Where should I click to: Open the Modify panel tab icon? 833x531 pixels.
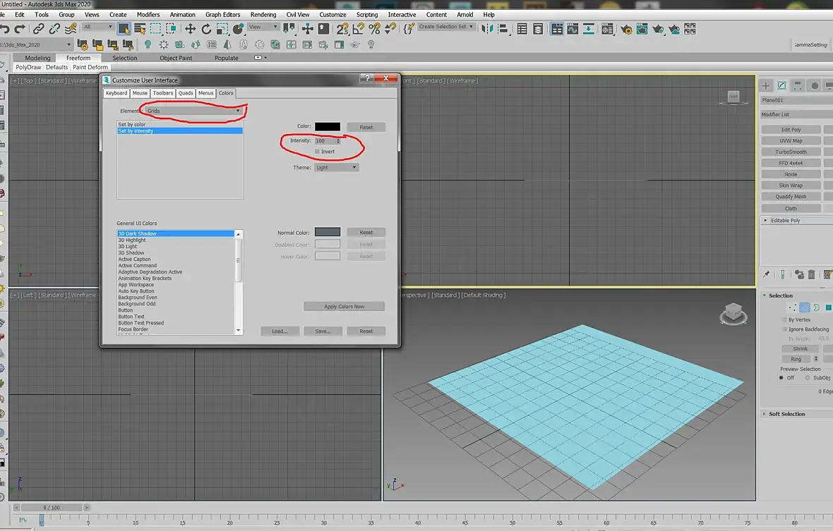781,86
